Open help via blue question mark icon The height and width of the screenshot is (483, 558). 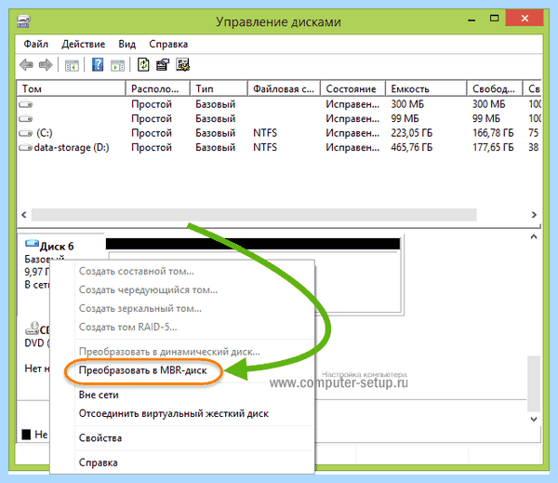[x=98, y=65]
